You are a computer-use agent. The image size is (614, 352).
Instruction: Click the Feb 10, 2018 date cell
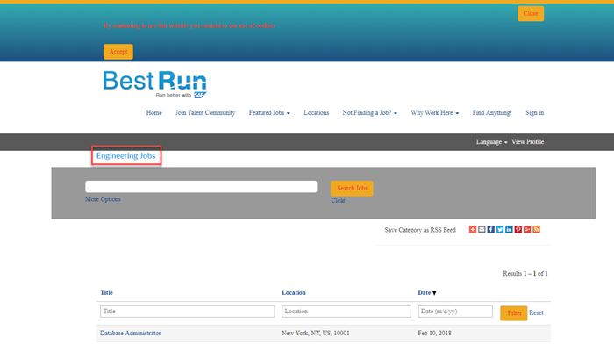click(435, 334)
